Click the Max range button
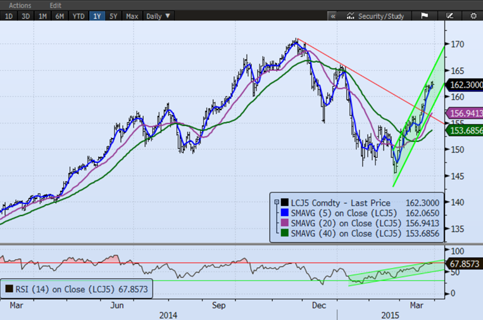Viewport: 483px width, 320px height. click(132, 16)
